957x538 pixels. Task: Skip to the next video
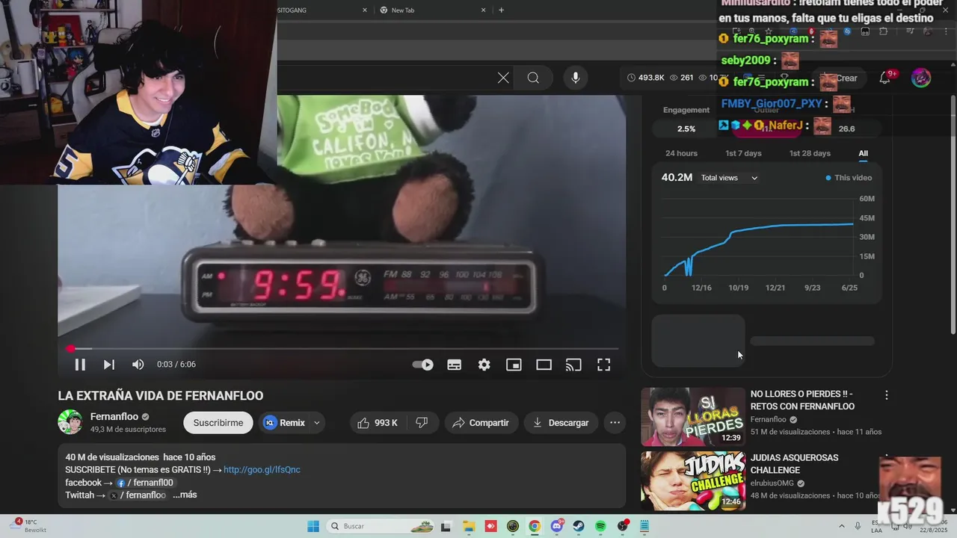(x=109, y=365)
